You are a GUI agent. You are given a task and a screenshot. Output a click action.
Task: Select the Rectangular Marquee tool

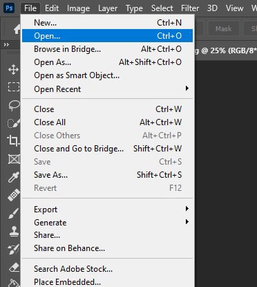click(x=14, y=87)
